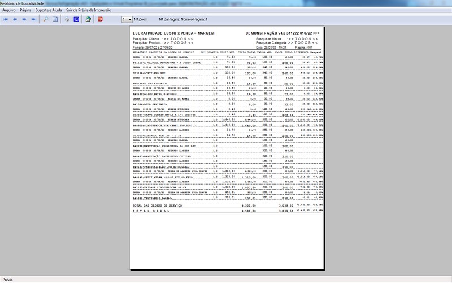This screenshot has width=452, height=283.
Task: Jump to the last page arrow icon
Action: (33, 19)
